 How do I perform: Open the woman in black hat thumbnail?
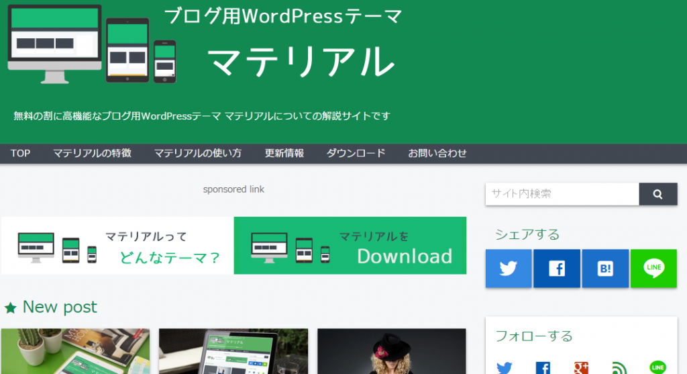pyautogui.click(x=392, y=351)
